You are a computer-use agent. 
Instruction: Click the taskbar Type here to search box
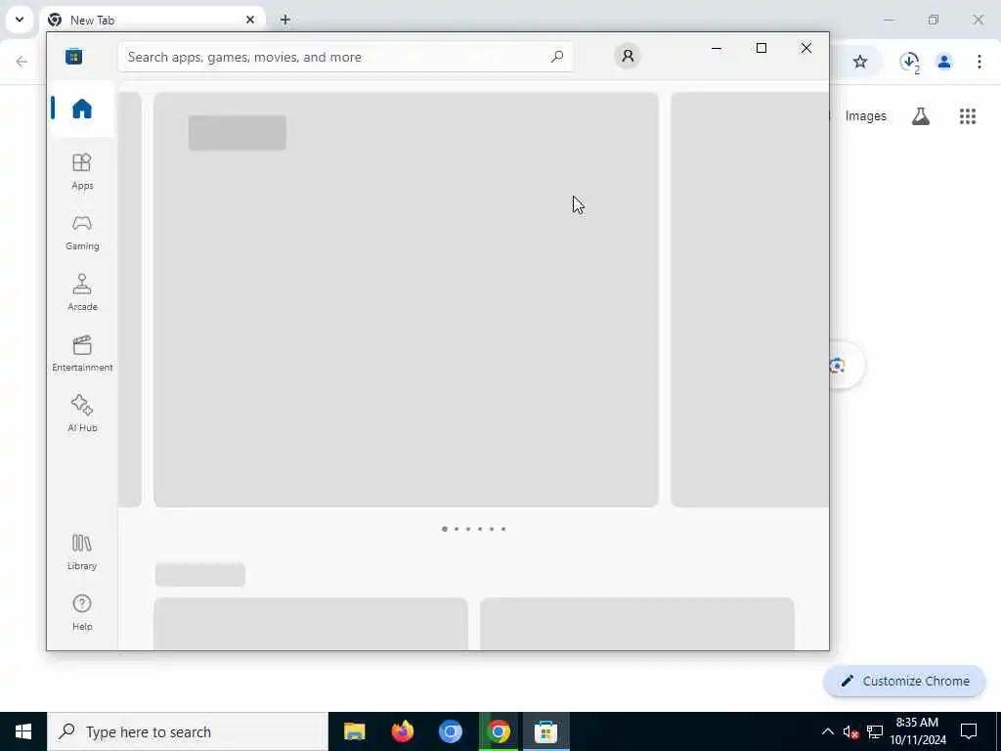point(188,731)
